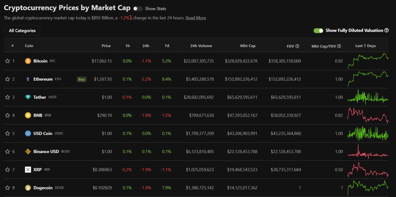This screenshot has height=197, width=396.
Task: Click the Tether USDT coin logo
Action: pos(28,97)
